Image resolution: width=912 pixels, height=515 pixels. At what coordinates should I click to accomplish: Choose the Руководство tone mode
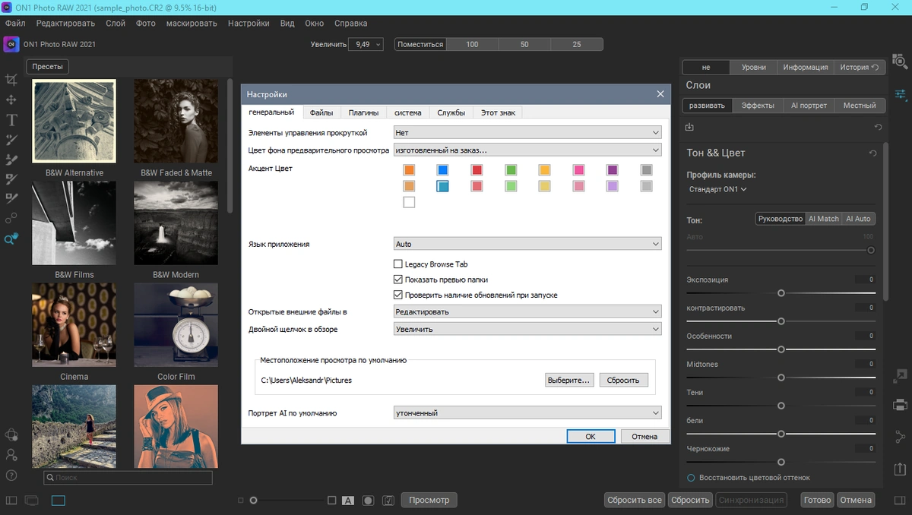[781, 219]
